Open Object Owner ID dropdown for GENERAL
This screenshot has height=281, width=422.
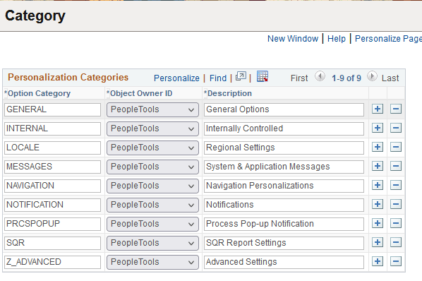152,109
